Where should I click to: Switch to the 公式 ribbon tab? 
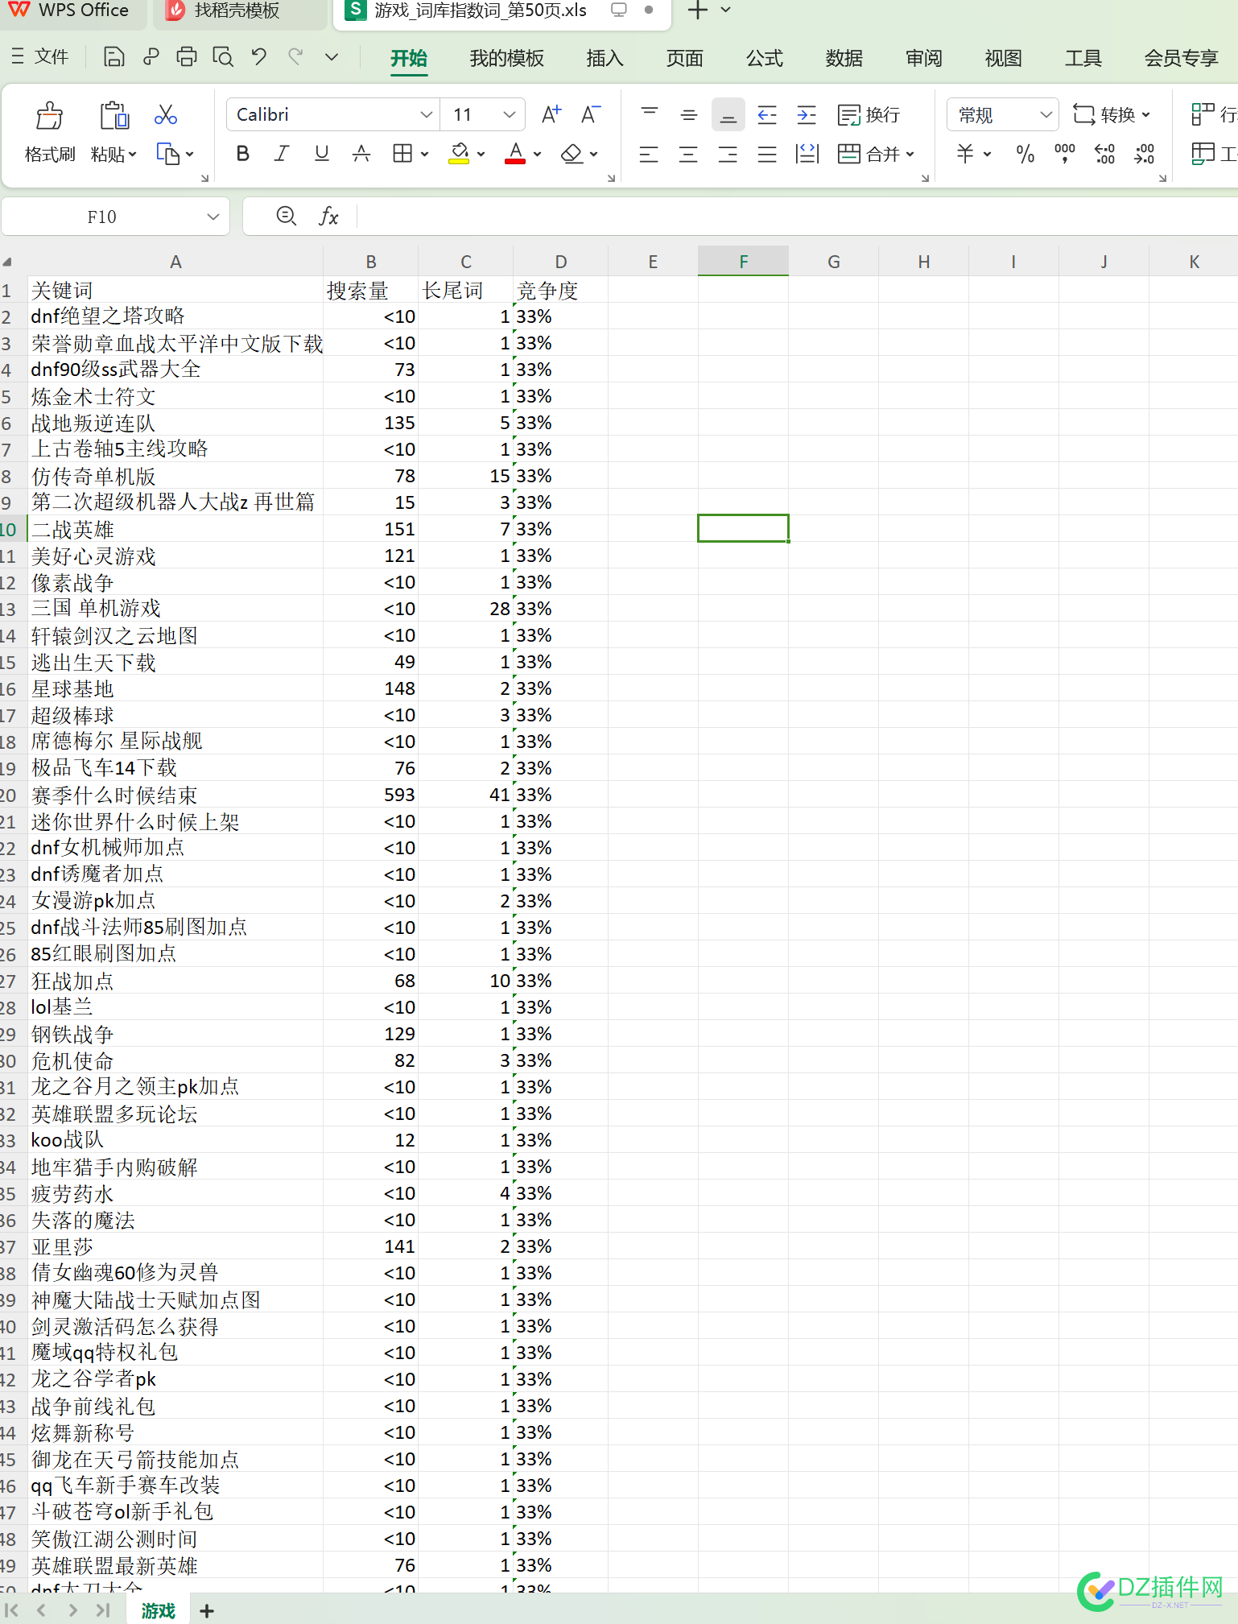click(764, 58)
